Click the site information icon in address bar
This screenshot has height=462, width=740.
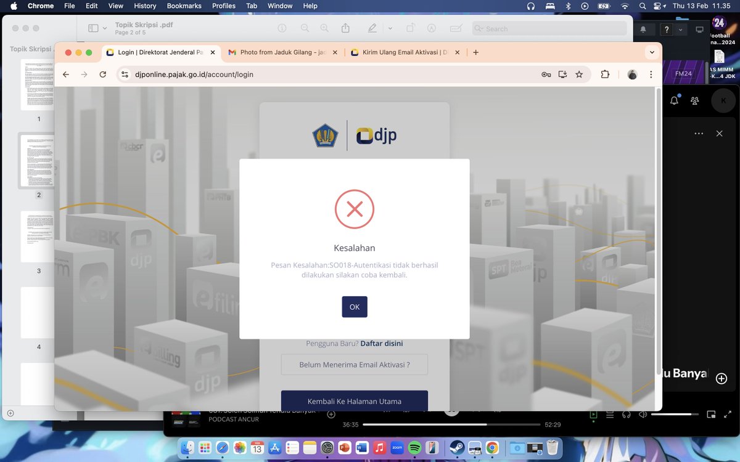tap(124, 75)
